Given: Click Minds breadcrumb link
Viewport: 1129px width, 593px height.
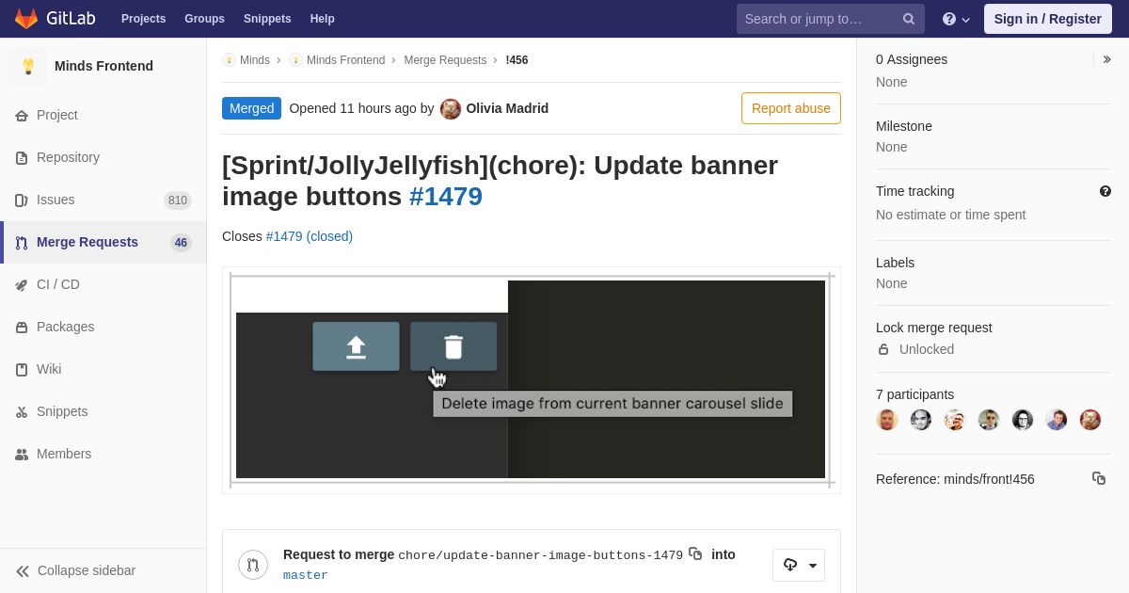Looking at the screenshot, I should click(255, 60).
